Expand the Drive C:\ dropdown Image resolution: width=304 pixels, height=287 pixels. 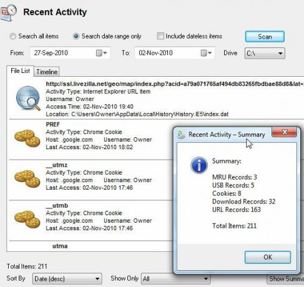point(265,54)
